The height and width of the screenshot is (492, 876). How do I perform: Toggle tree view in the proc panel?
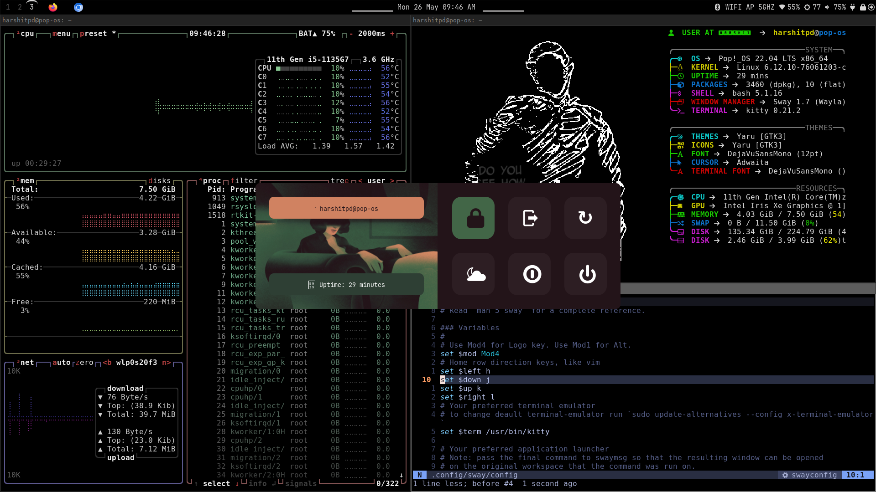coord(340,181)
